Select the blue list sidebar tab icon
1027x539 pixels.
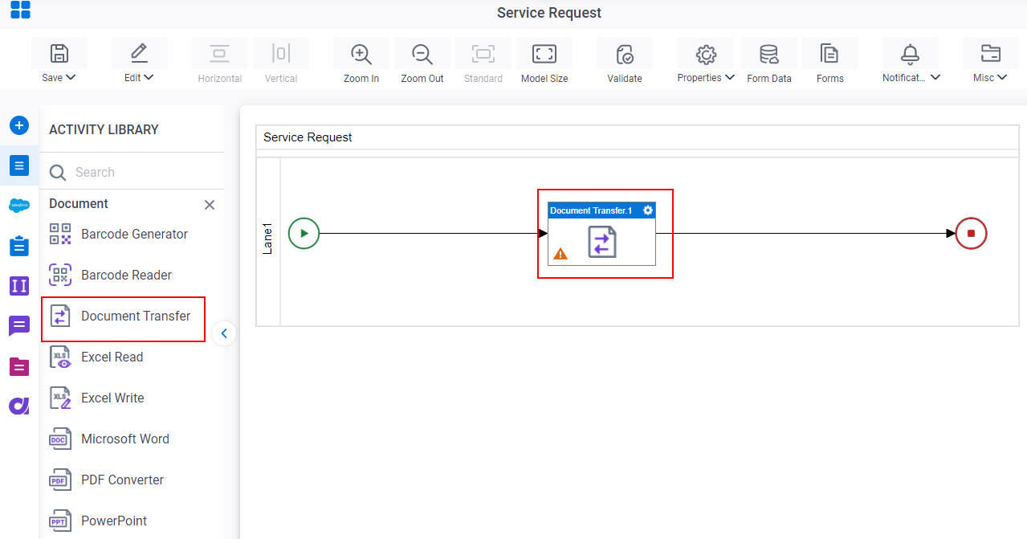pos(19,165)
